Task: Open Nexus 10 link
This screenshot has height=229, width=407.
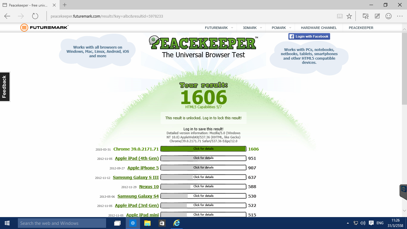Action: (x=149, y=187)
